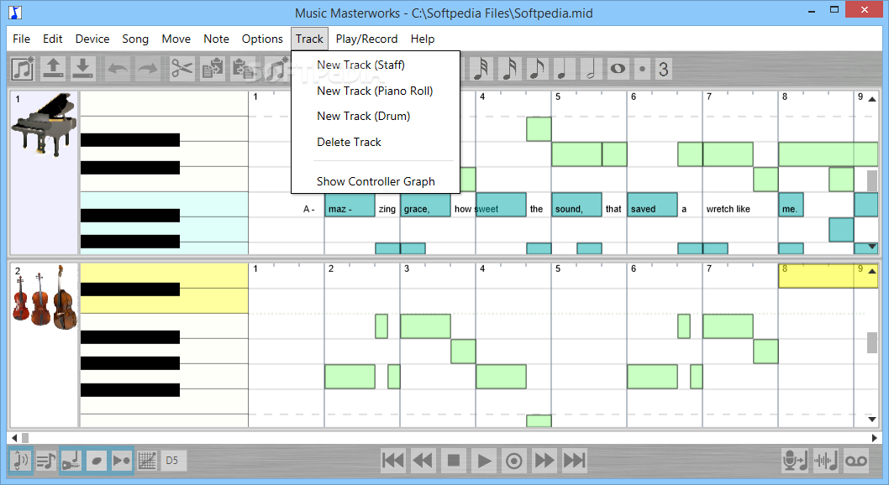Open the File menu

click(22, 39)
